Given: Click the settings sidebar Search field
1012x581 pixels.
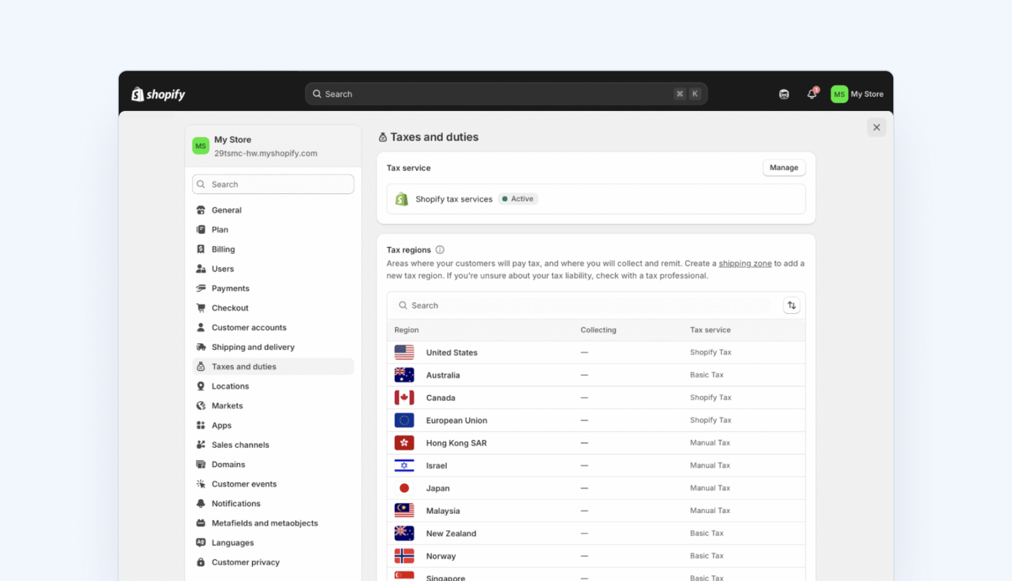Looking at the screenshot, I should click(273, 184).
